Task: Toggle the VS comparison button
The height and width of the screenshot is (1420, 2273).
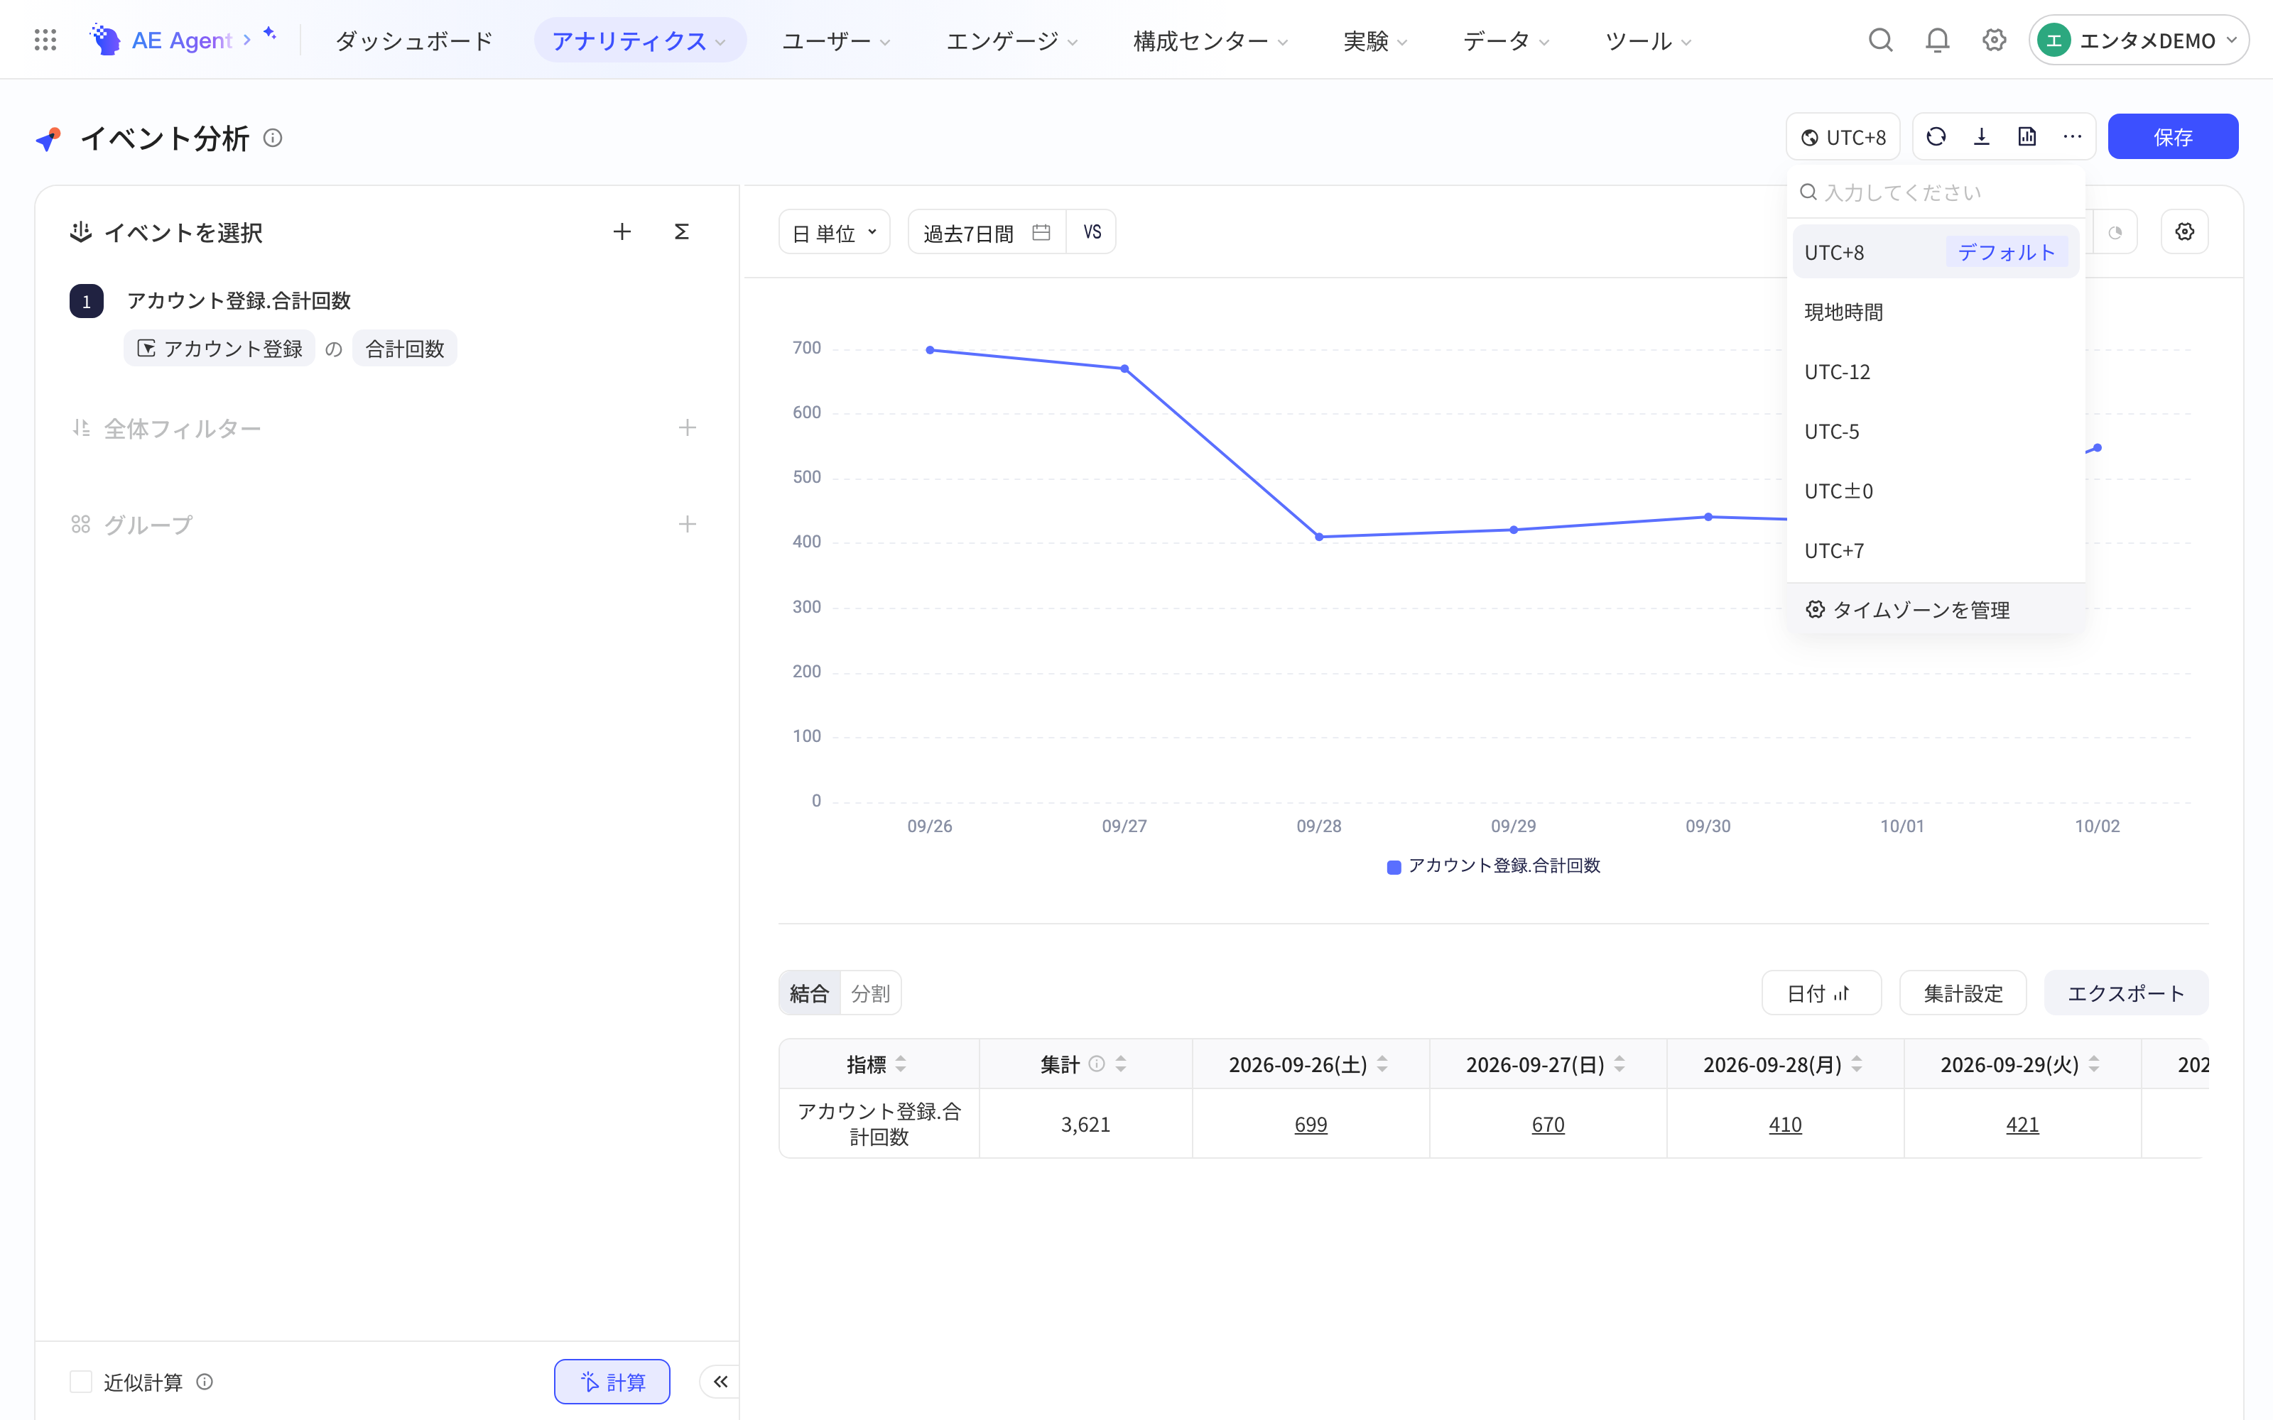Action: (x=1092, y=232)
